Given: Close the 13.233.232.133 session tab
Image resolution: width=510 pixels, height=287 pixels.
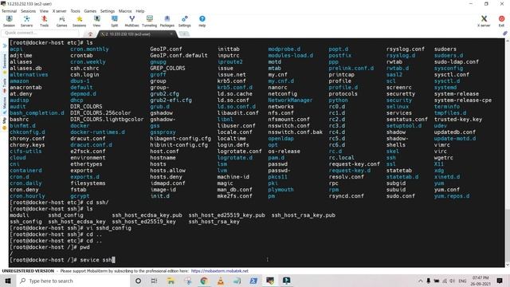Looking at the screenshot, I should coord(171,33).
